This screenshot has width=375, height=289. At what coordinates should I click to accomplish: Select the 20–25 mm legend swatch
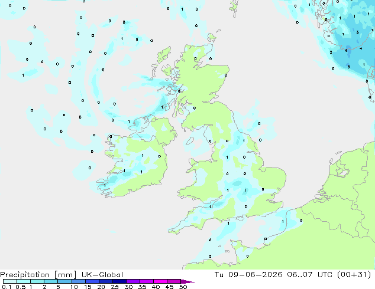105,281
